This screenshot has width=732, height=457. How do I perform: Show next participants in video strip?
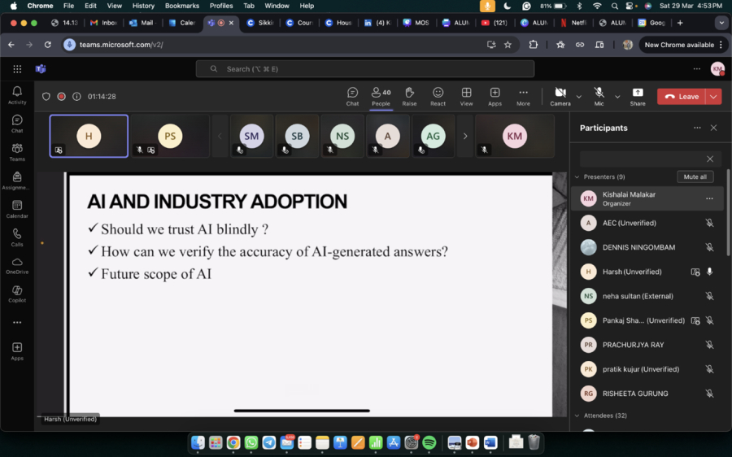pyautogui.click(x=465, y=137)
